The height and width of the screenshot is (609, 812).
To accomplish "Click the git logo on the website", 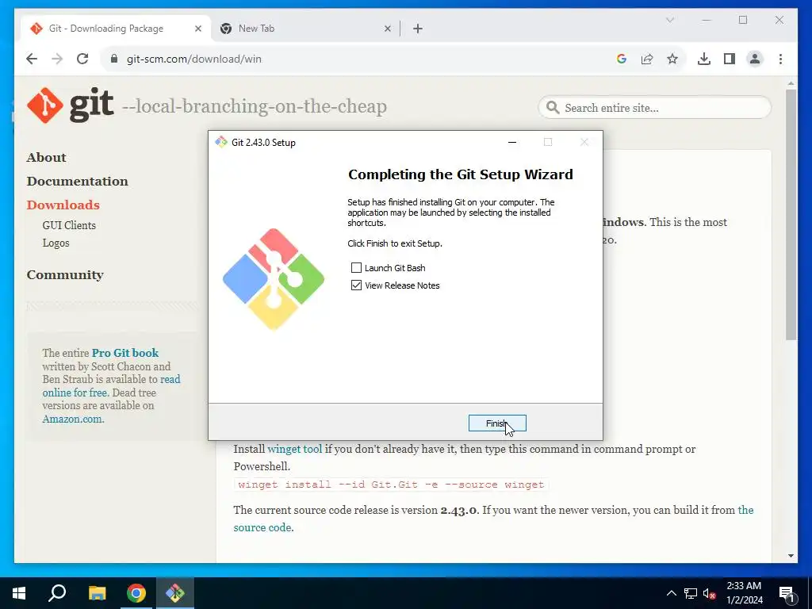I will (x=71, y=105).
